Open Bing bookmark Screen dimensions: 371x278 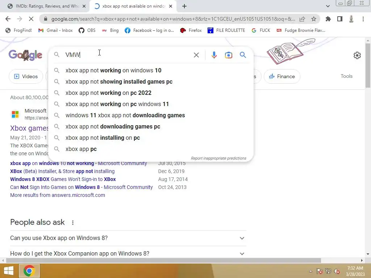(x=110, y=30)
